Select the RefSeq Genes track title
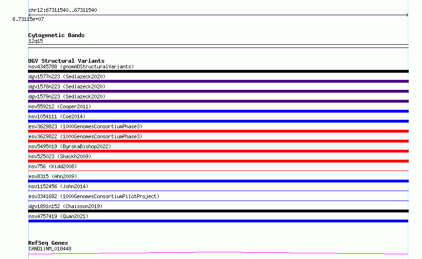This screenshot has height=259, width=422. point(48,243)
